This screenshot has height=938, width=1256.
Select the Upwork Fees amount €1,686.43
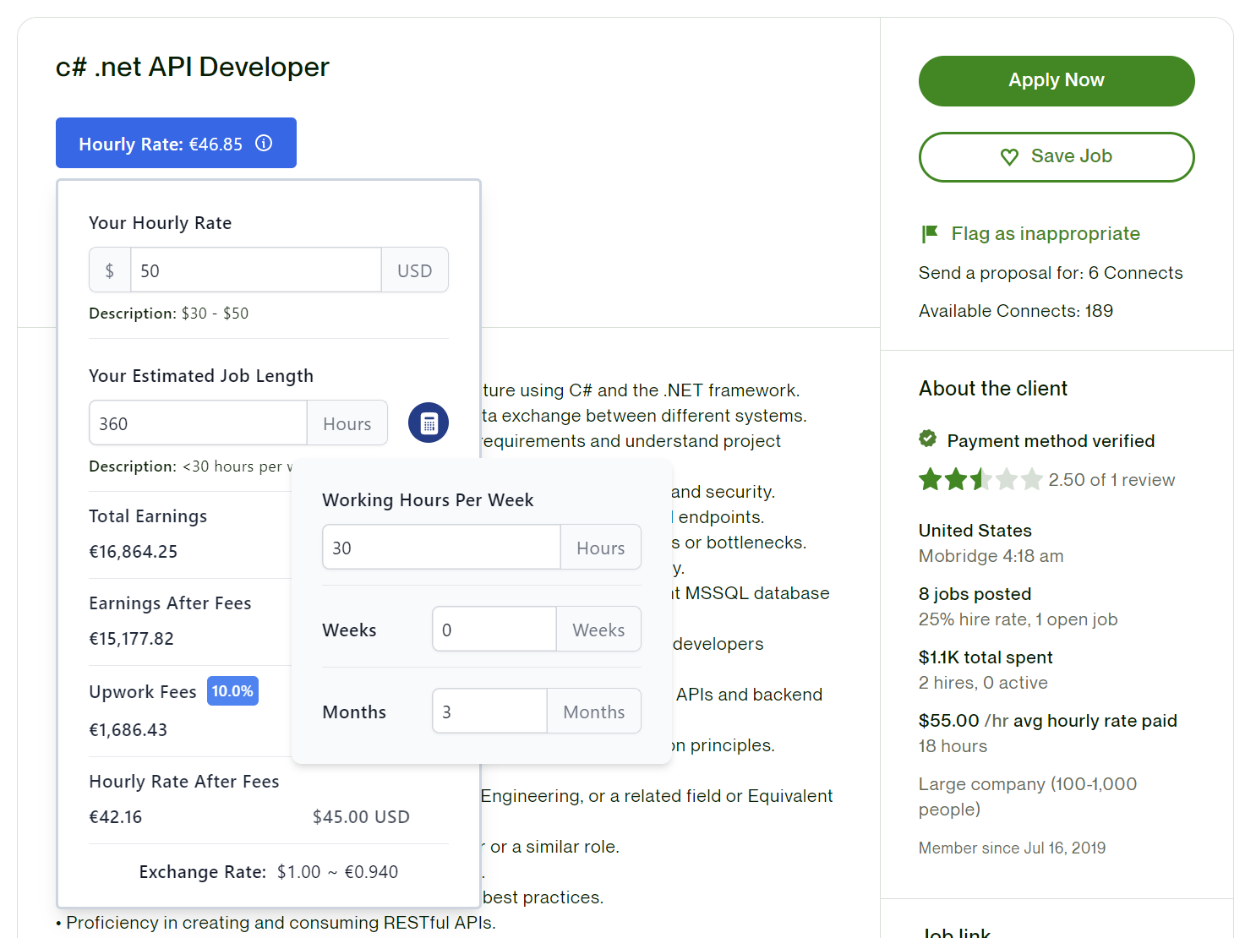(x=128, y=730)
